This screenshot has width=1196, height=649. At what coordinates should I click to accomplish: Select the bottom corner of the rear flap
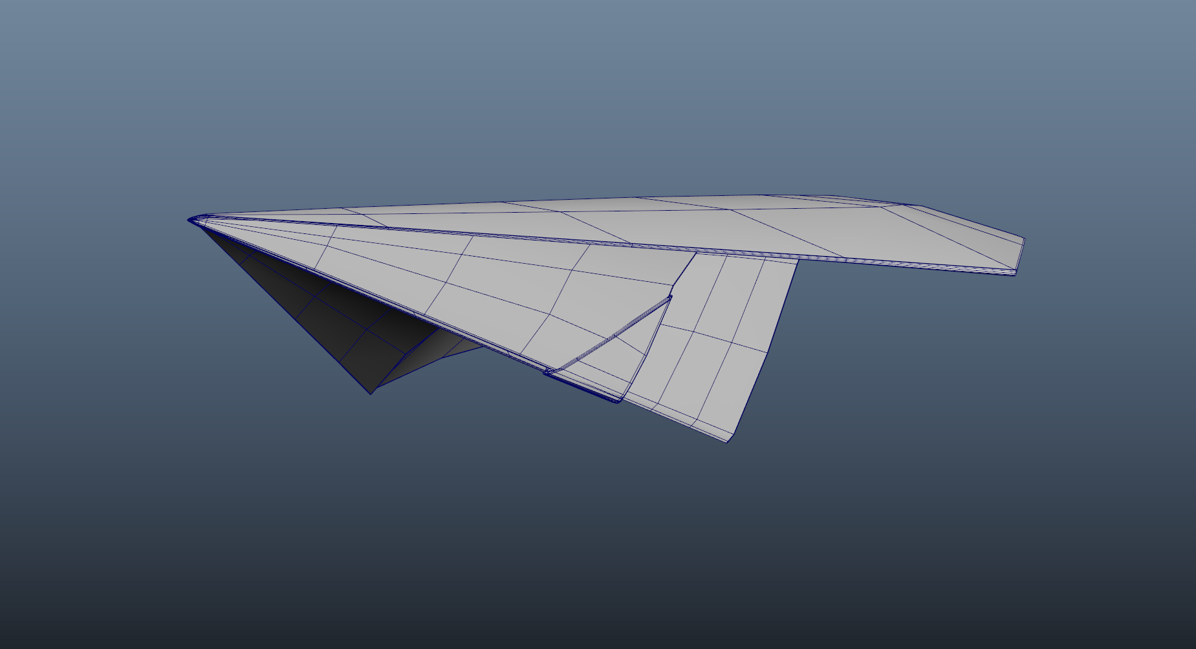(728, 442)
